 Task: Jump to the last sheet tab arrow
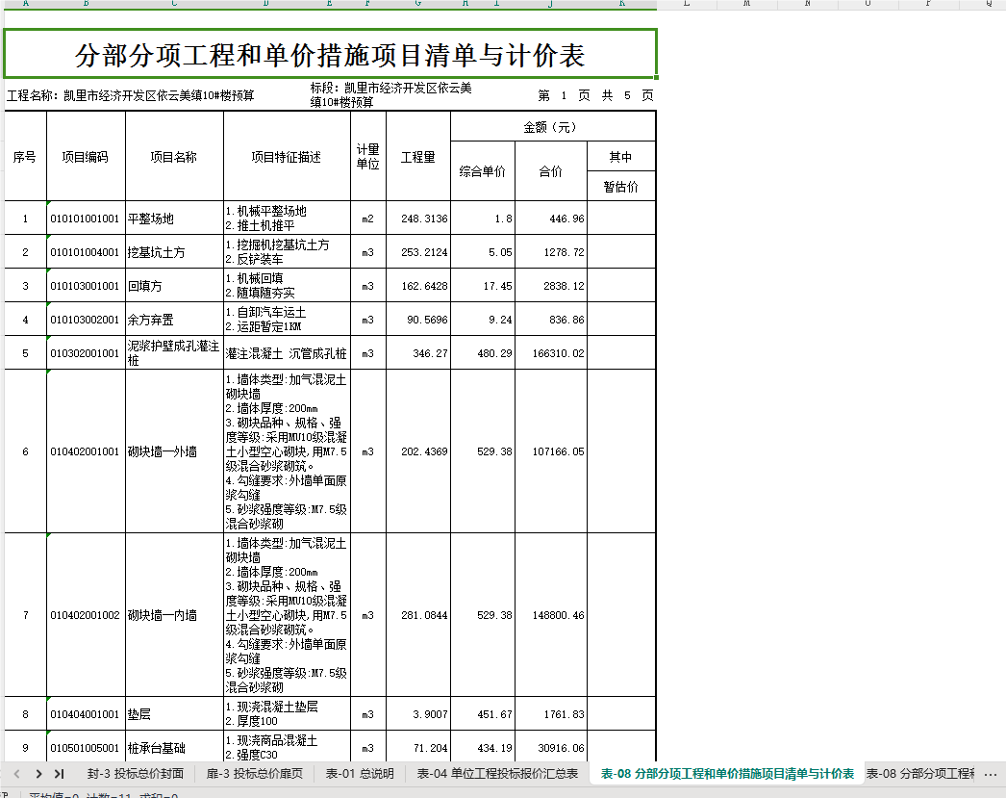click(60, 774)
